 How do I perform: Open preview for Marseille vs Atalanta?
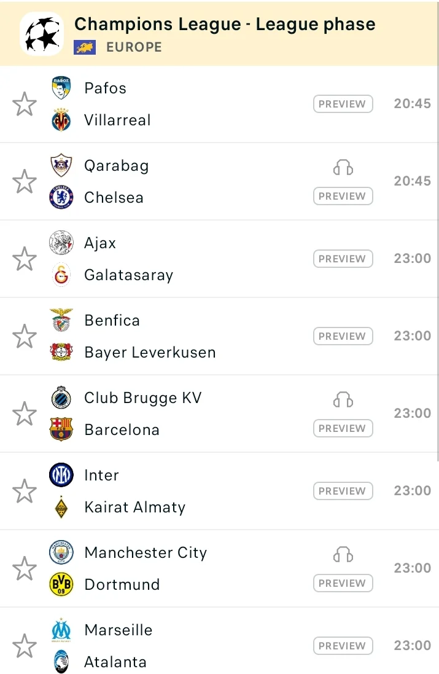point(343,646)
